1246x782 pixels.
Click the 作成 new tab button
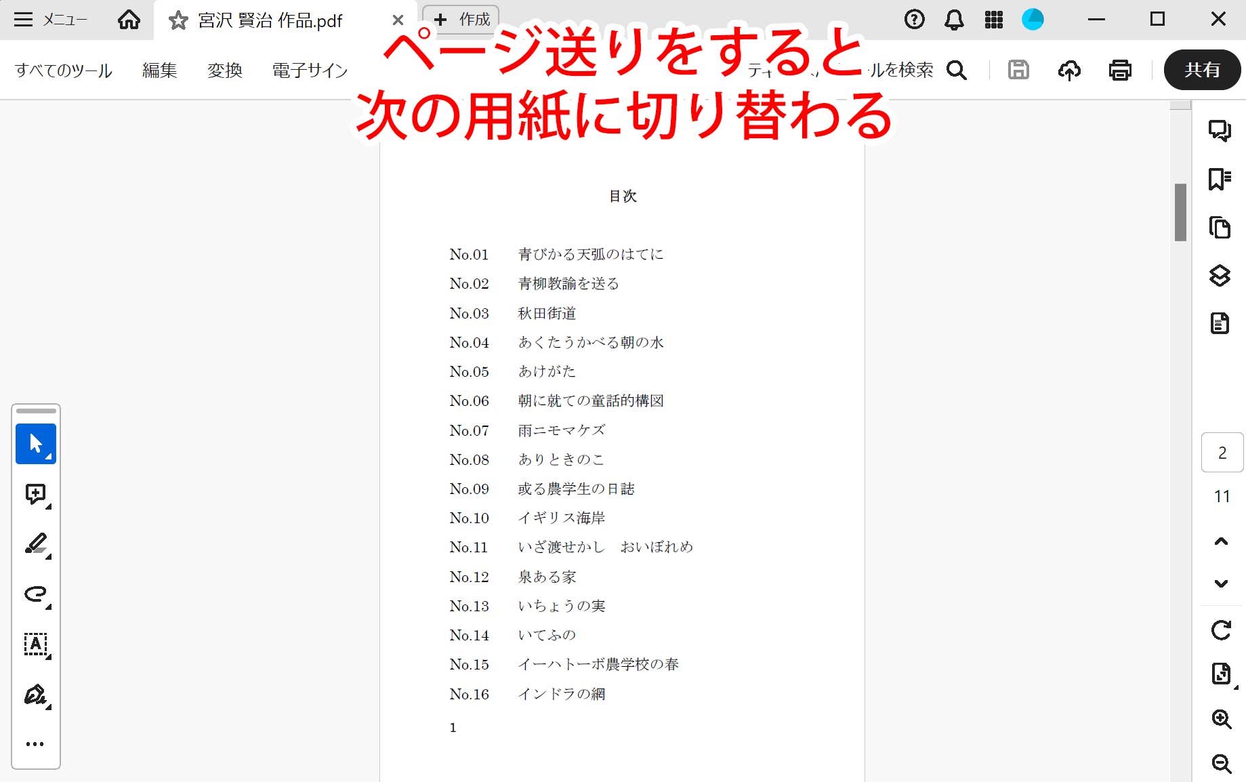[461, 20]
